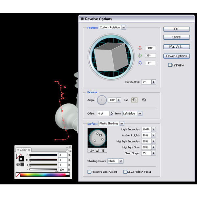Click the Offset 0 pt field
This screenshot has width=197, height=197.
click(103, 114)
